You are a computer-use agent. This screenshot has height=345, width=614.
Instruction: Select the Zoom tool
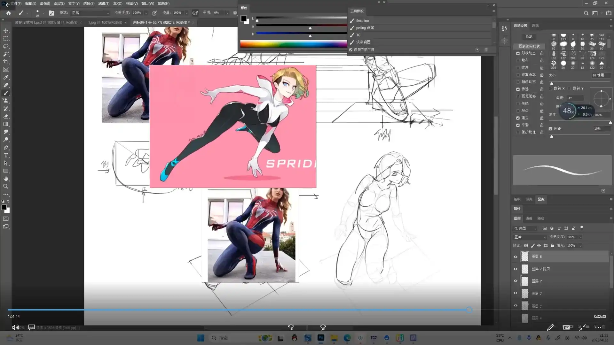pyautogui.click(x=6, y=186)
